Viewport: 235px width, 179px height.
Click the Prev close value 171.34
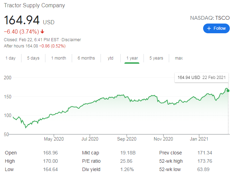point(205,153)
